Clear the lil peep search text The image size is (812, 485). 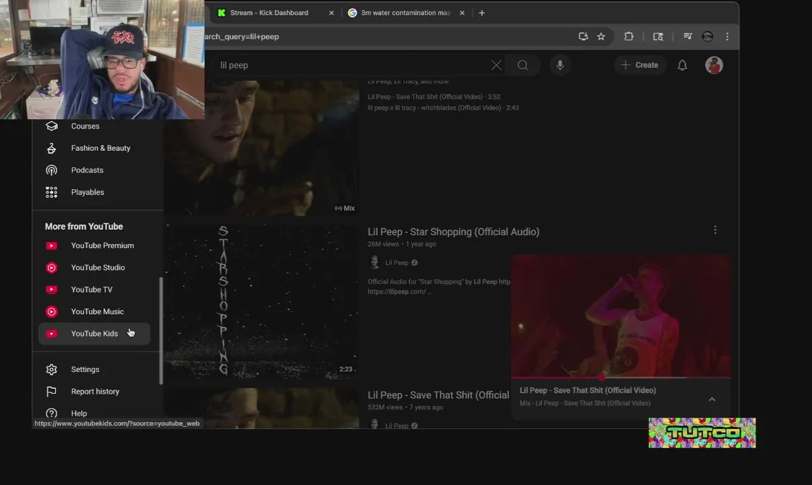[x=496, y=65]
